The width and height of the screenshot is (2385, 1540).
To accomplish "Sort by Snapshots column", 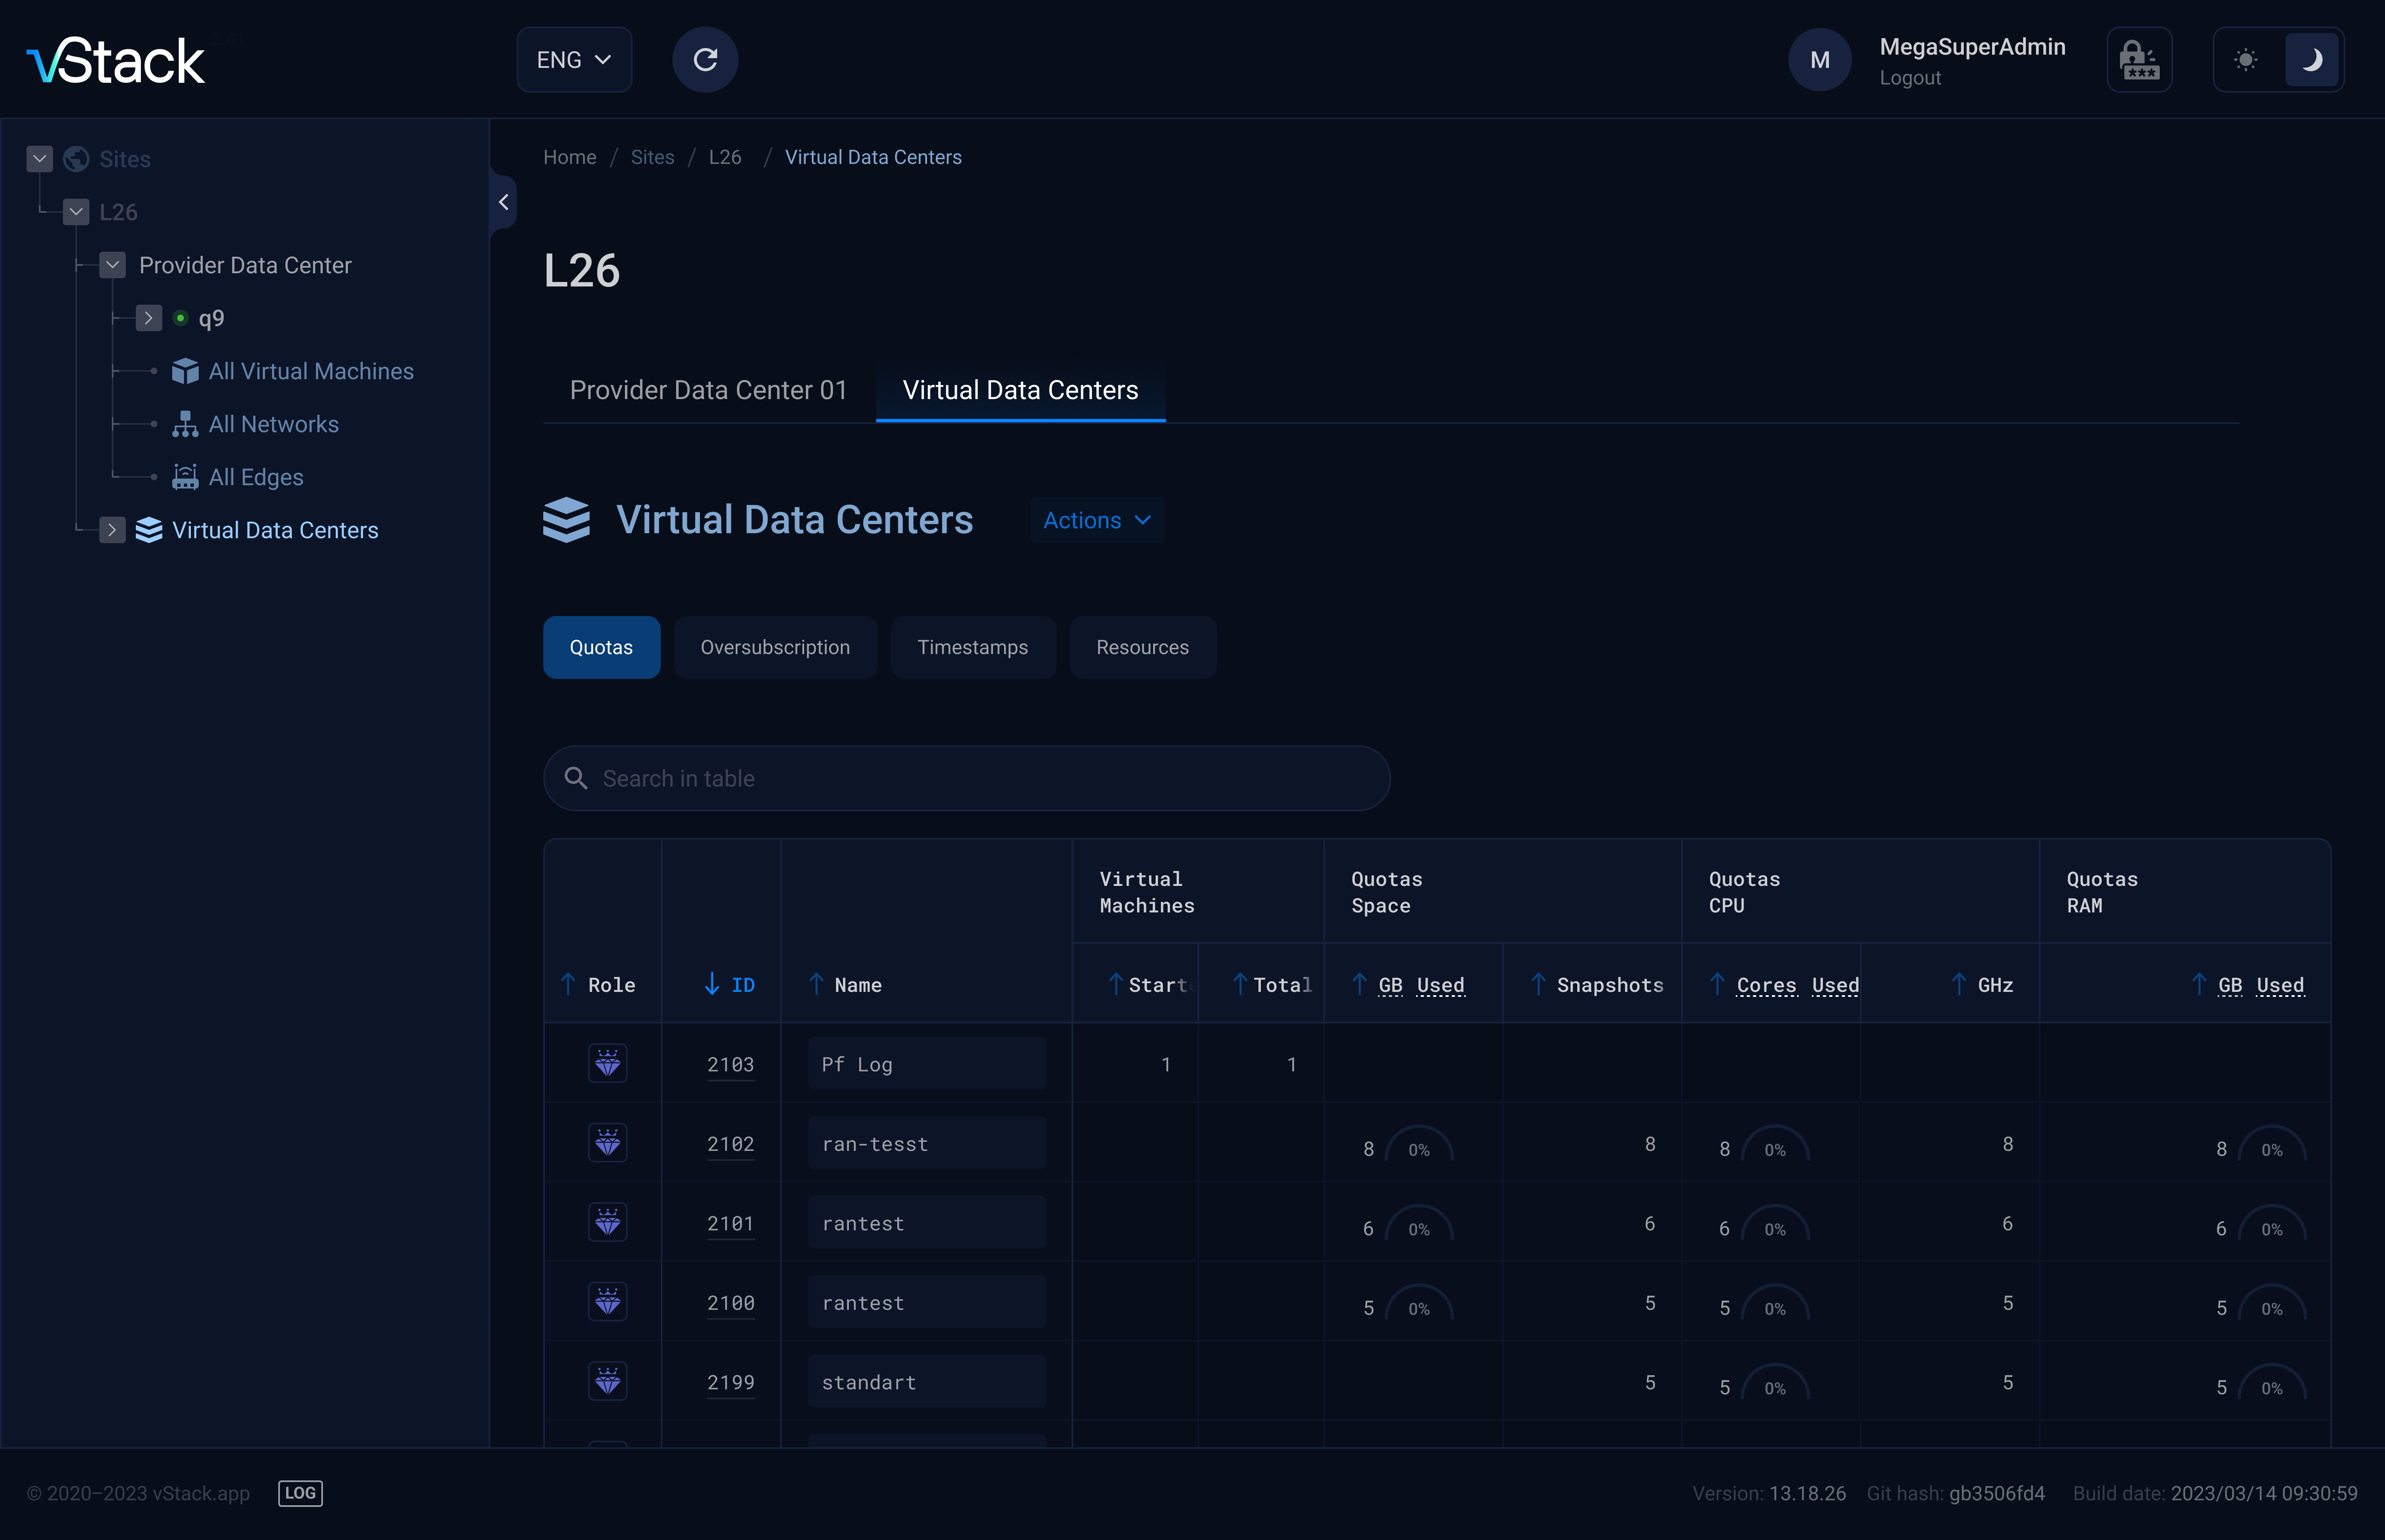I will [1597, 985].
